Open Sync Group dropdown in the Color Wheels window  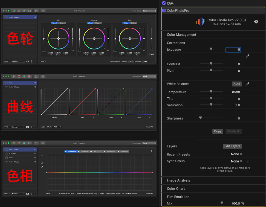(x=149, y=11)
